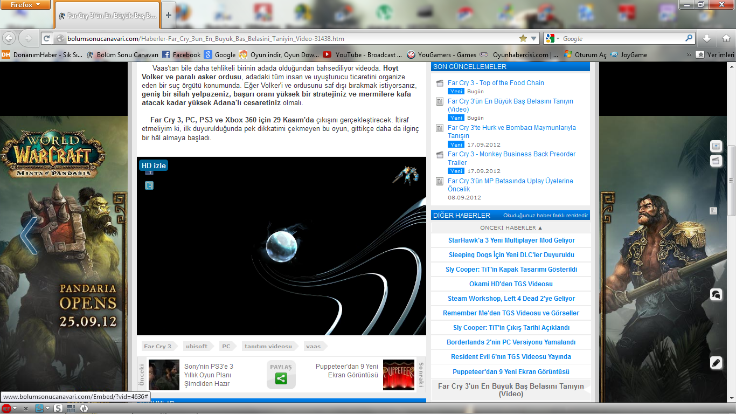Open a new tab with the plus button
The height and width of the screenshot is (414, 736).
[169, 15]
